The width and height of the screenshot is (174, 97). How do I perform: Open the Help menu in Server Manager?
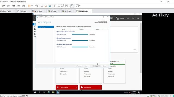[x=138, y=18]
